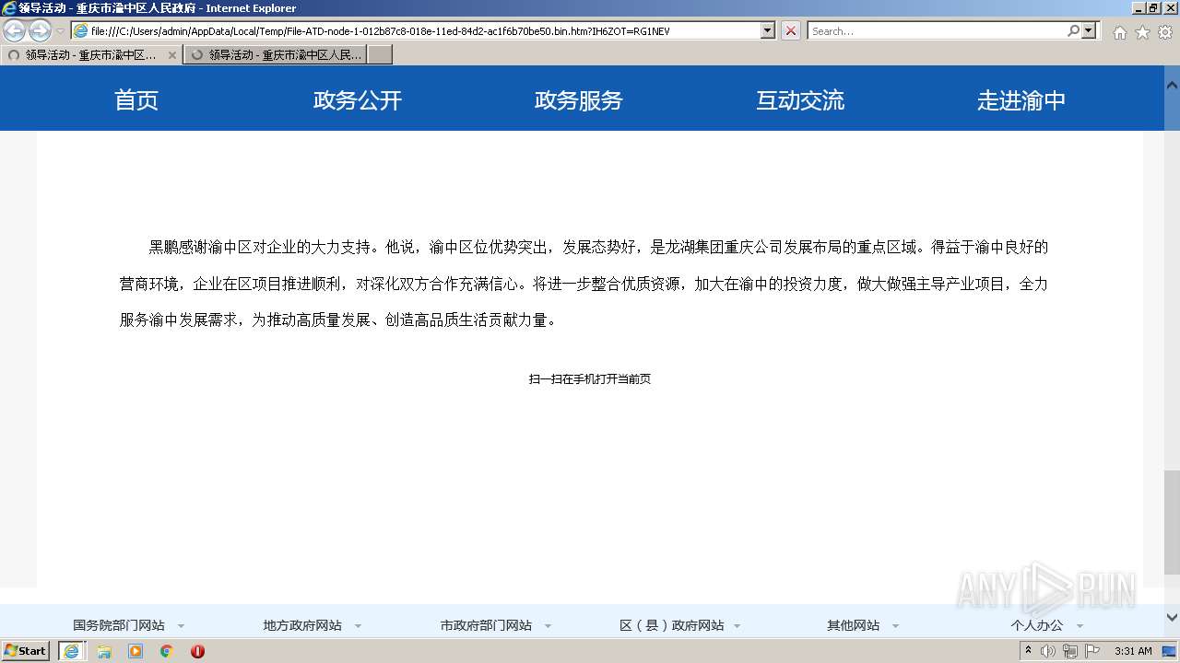The height and width of the screenshot is (663, 1180).
Task: Open the media player taskbar icon
Action: tap(136, 651)
